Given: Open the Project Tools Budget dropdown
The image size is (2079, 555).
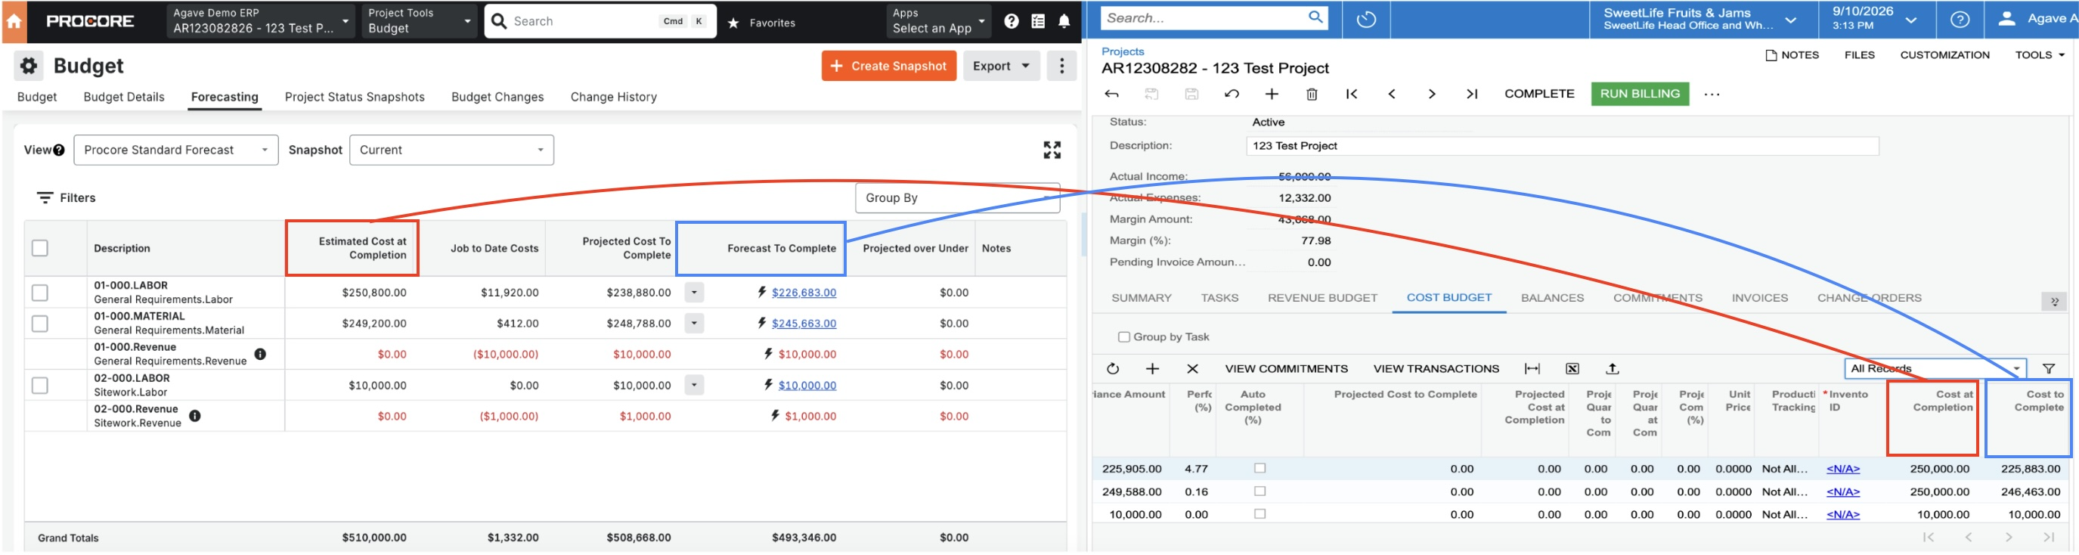Looking at the screenshot, I should [x=418, y=21].
